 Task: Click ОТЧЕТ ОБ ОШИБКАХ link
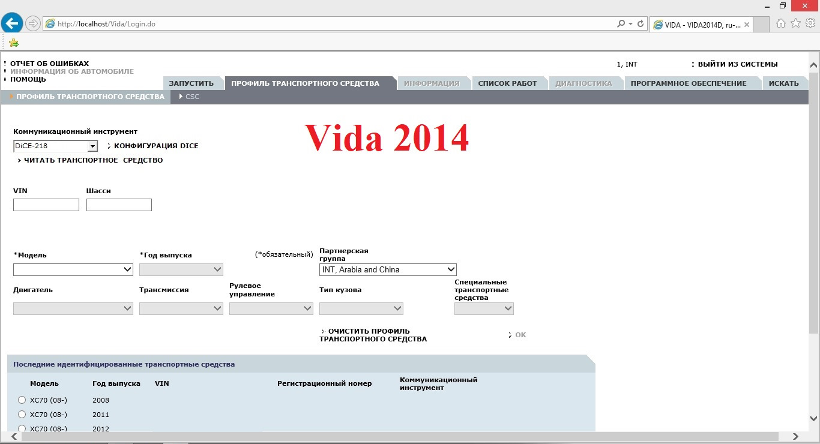click(49, 64)
